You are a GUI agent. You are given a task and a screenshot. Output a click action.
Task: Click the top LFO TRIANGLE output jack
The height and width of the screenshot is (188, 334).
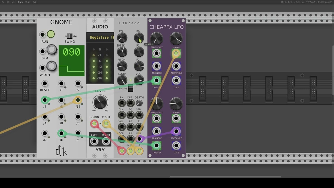click(x=156, y=66)
